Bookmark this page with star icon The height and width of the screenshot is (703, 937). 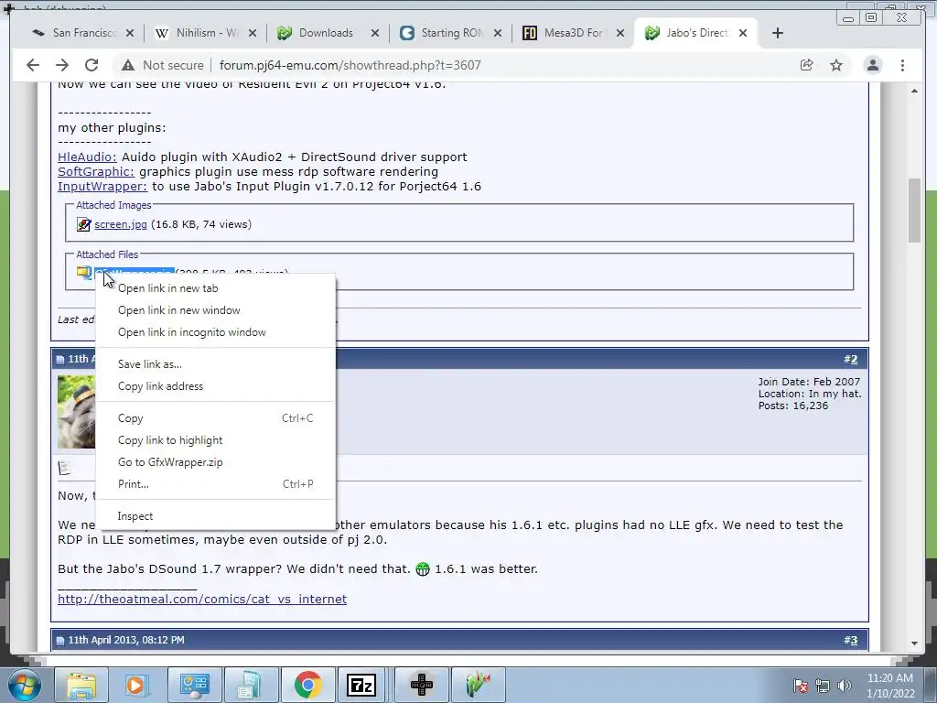(x=836, y=65)
